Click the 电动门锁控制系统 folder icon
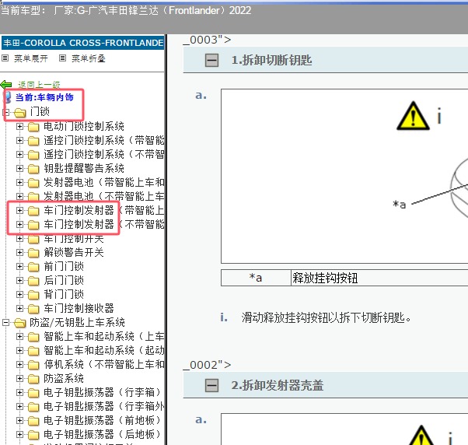 point(33,127)
